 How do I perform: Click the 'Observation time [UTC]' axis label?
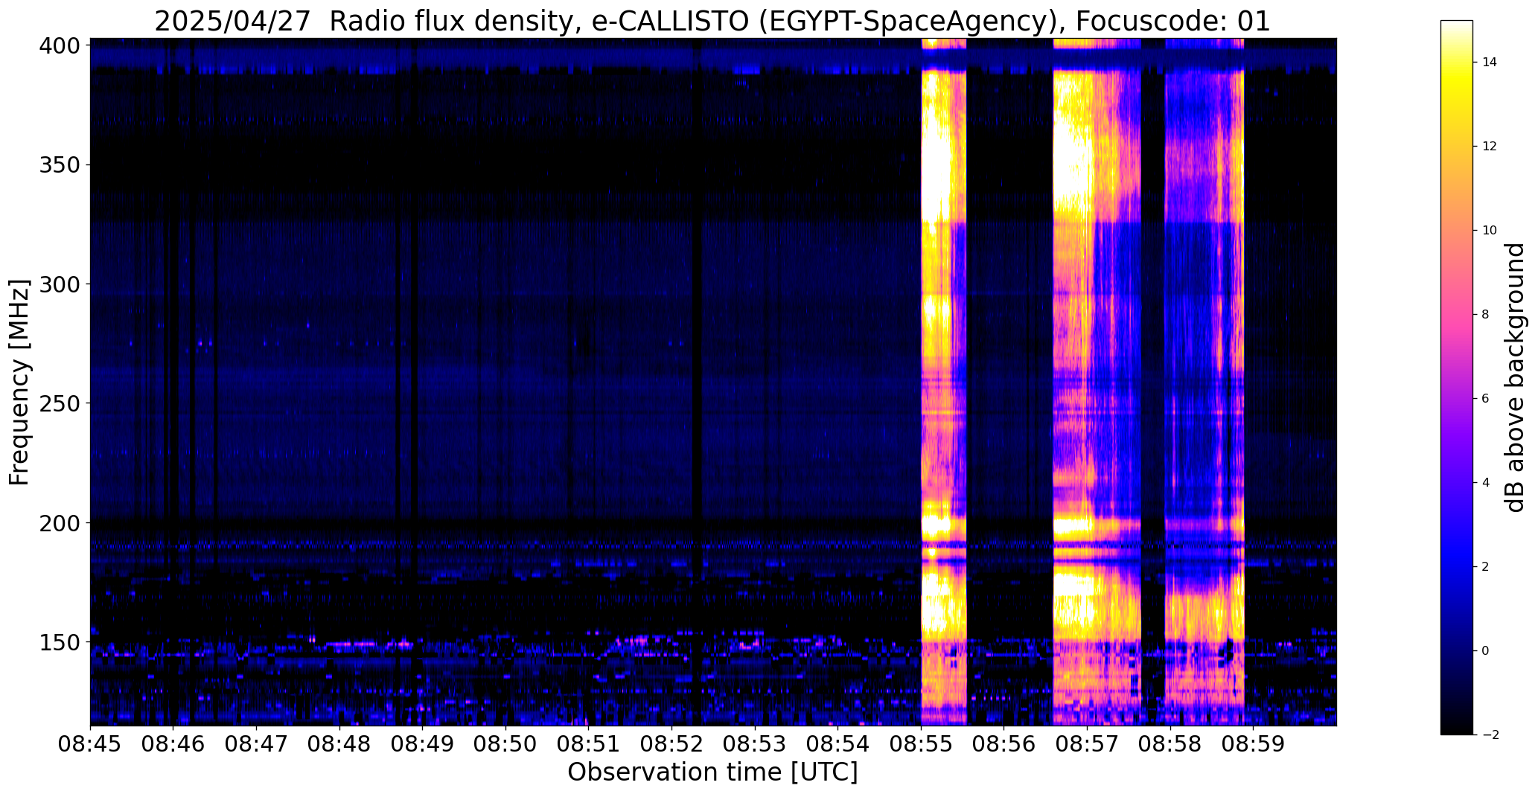tap(712, 772)
